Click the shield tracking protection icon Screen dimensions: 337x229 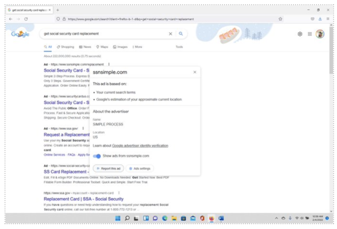[x=58, y=19]
